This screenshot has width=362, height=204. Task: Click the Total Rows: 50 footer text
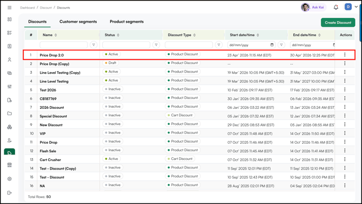click(x=39, y=197)
